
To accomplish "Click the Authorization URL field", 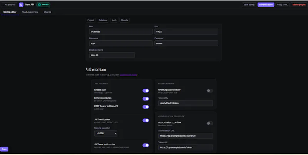I will pos(186,136).
